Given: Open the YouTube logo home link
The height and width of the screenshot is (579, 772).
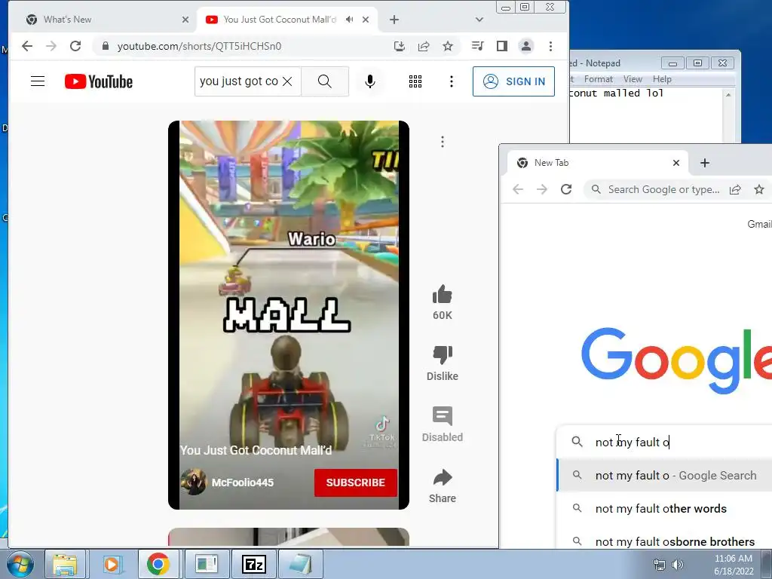Looking at the screenshot, I should (x=99, y=81).
